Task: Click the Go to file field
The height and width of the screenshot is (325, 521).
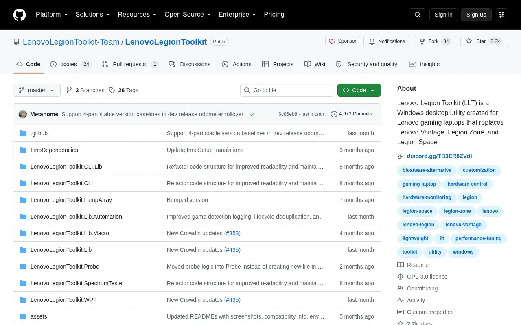Action: pos(287,90)
